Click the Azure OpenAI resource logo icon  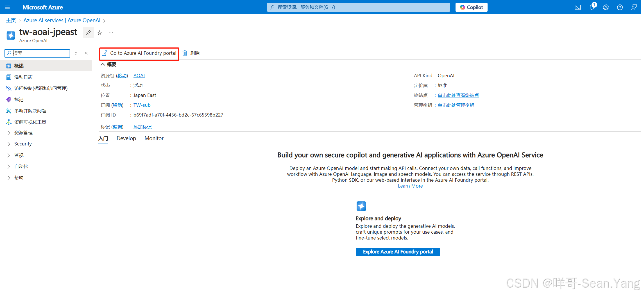pyautogui.click(x=11, y=35)
